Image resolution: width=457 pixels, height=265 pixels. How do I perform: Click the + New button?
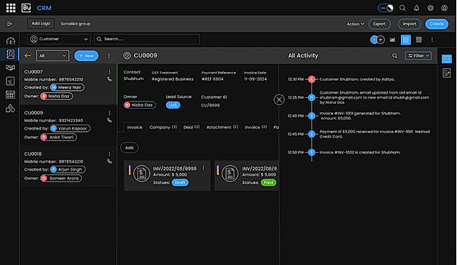coord(86,55)
